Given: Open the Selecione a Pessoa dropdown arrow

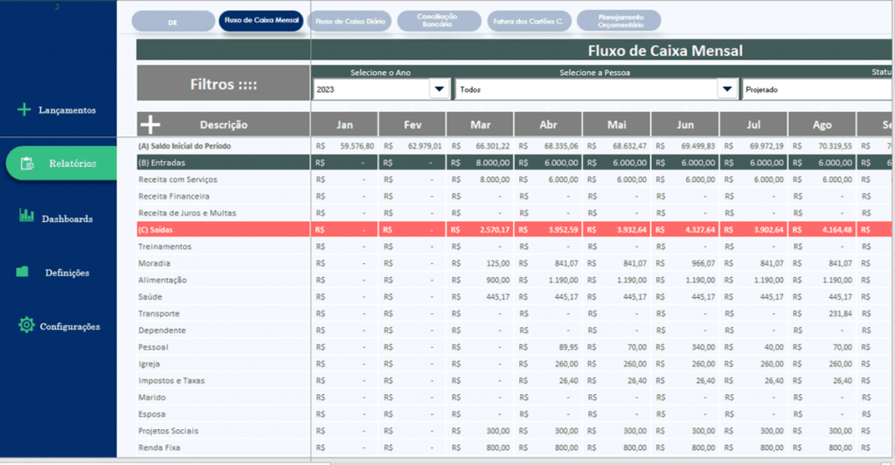Looking at the screenshot, I should click(x=727, y=89).
